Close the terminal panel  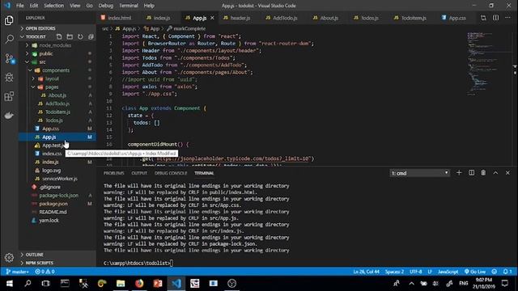507,172
